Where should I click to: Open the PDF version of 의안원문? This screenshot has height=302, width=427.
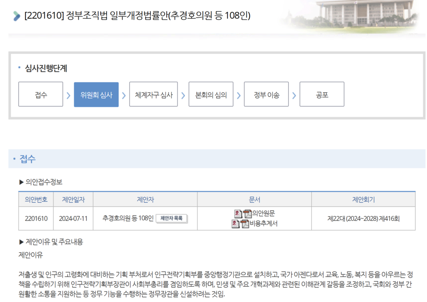248,213
